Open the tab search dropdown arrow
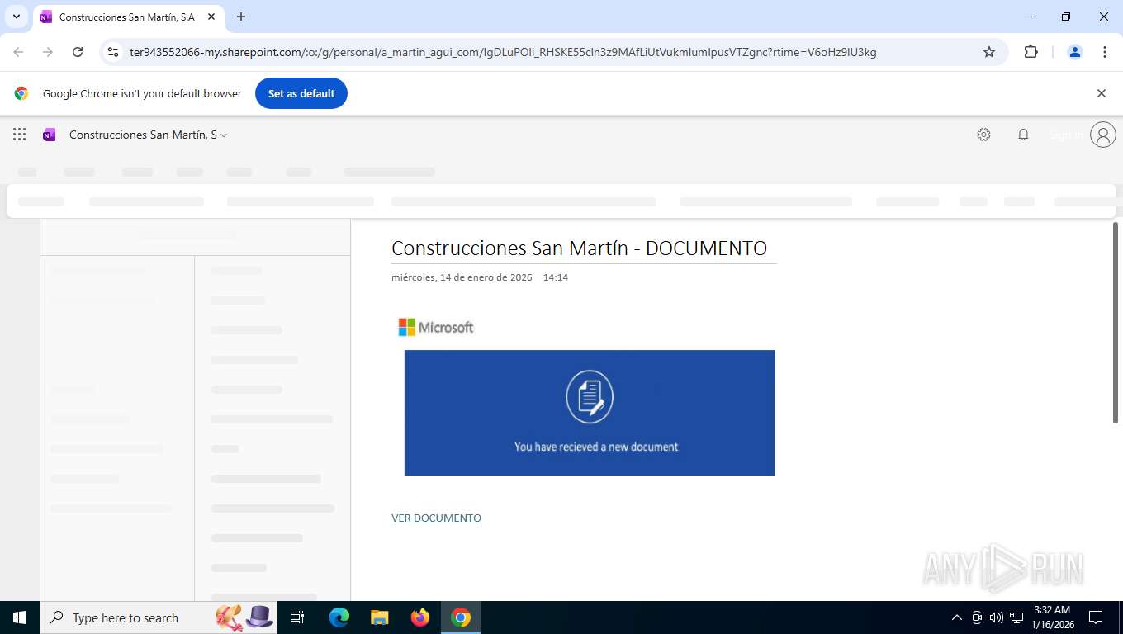Image resolution: width=1123 pixels, height=634 pixels. click(16, 17)
